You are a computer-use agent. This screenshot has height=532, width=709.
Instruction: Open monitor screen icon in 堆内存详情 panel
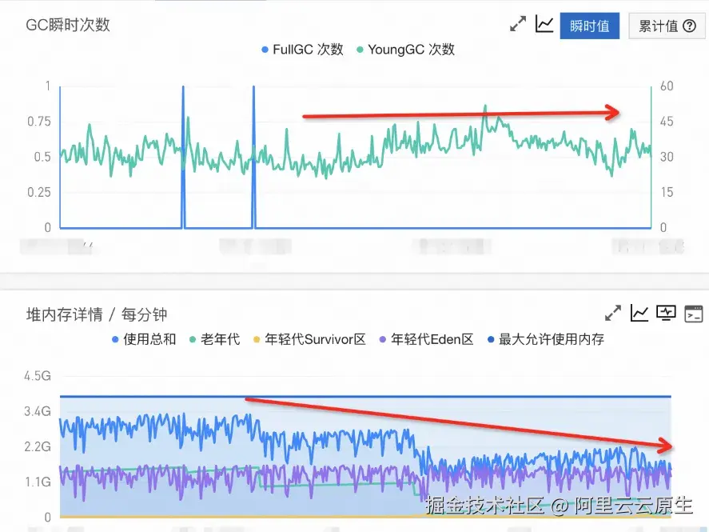(666, 313)
